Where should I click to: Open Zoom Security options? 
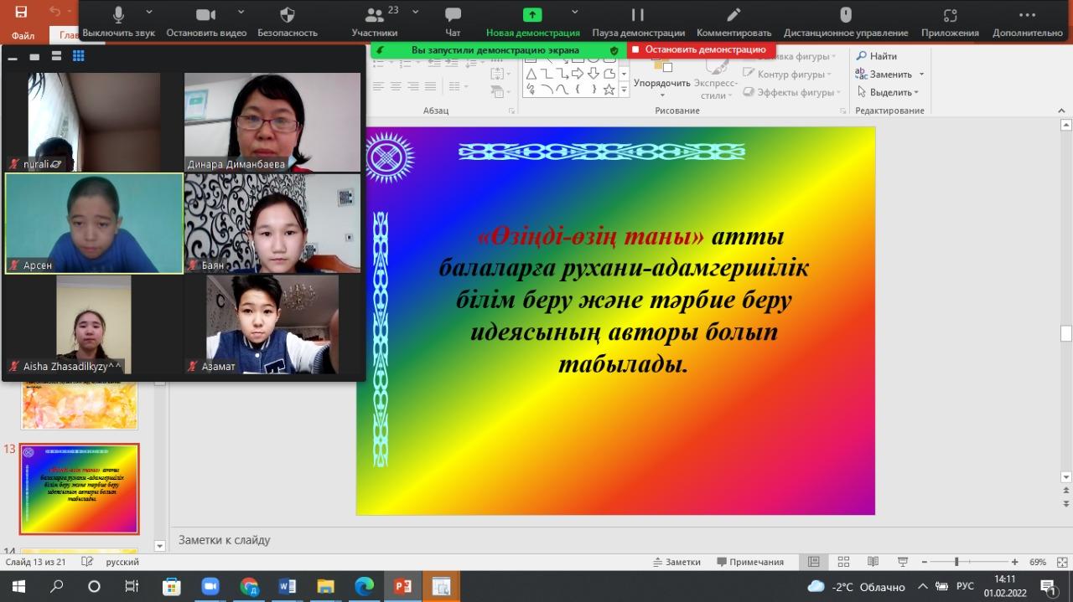click(287, 22)
